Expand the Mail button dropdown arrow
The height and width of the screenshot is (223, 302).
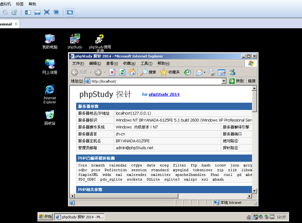pos(204,72)
